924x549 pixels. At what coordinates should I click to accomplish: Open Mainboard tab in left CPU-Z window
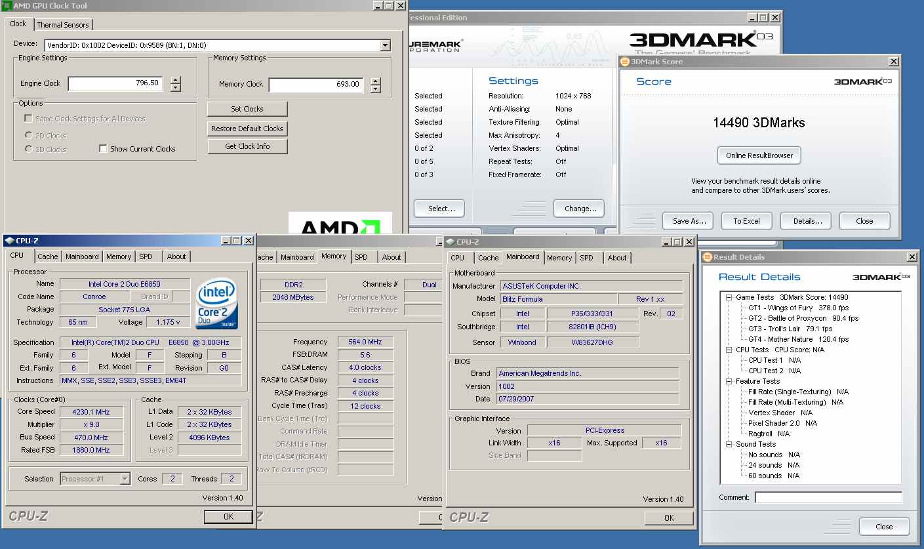(82, 256)
